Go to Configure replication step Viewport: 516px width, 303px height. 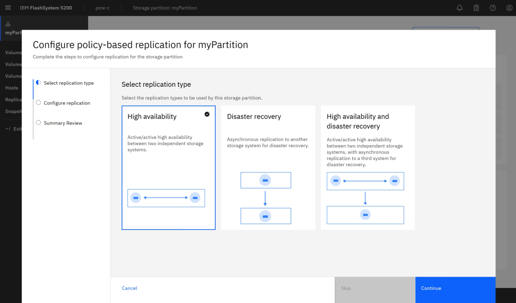(67, 103)
